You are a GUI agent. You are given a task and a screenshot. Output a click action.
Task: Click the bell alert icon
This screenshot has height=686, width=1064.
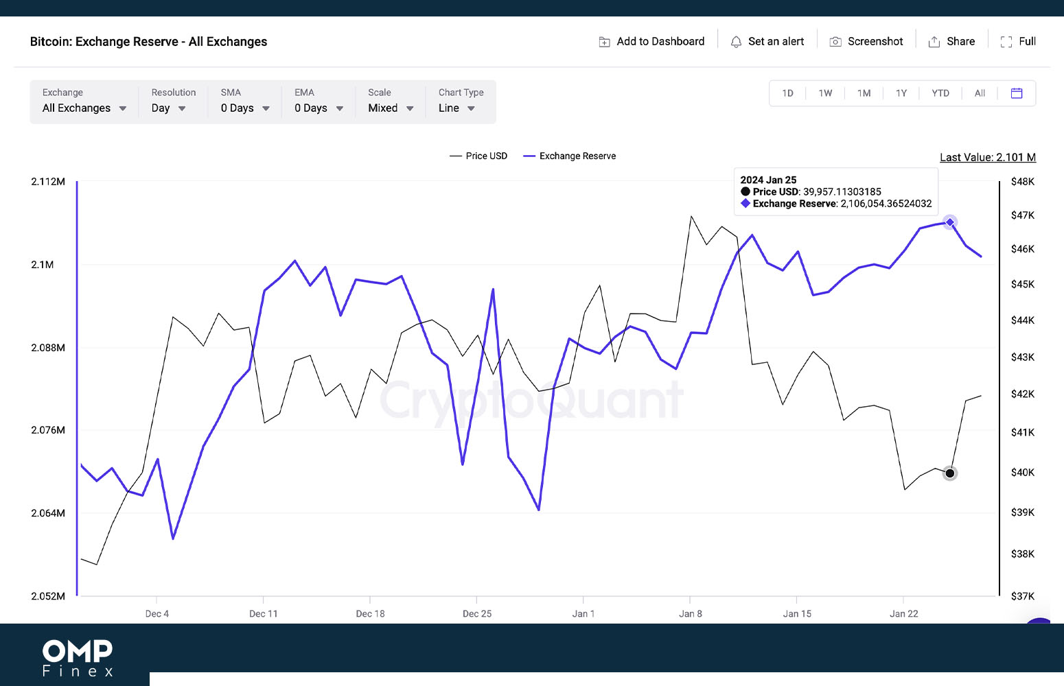736,42
